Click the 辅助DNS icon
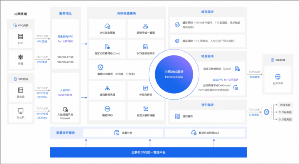299x164 pixels. [x=108, y=109]
